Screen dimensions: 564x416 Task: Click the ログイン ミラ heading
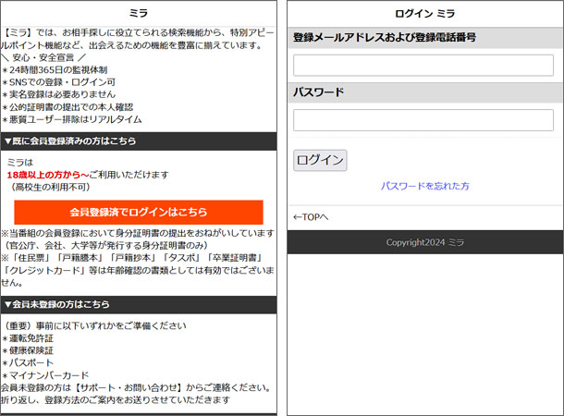tap(424, 13)
